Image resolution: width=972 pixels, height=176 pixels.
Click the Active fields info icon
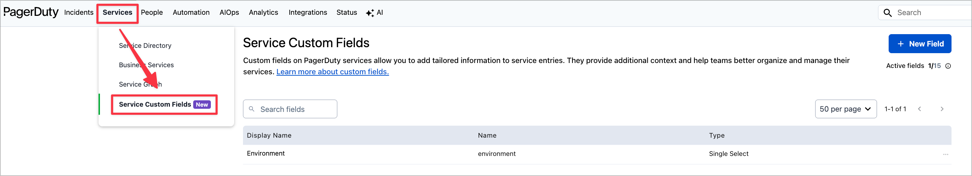pos(948,66)
